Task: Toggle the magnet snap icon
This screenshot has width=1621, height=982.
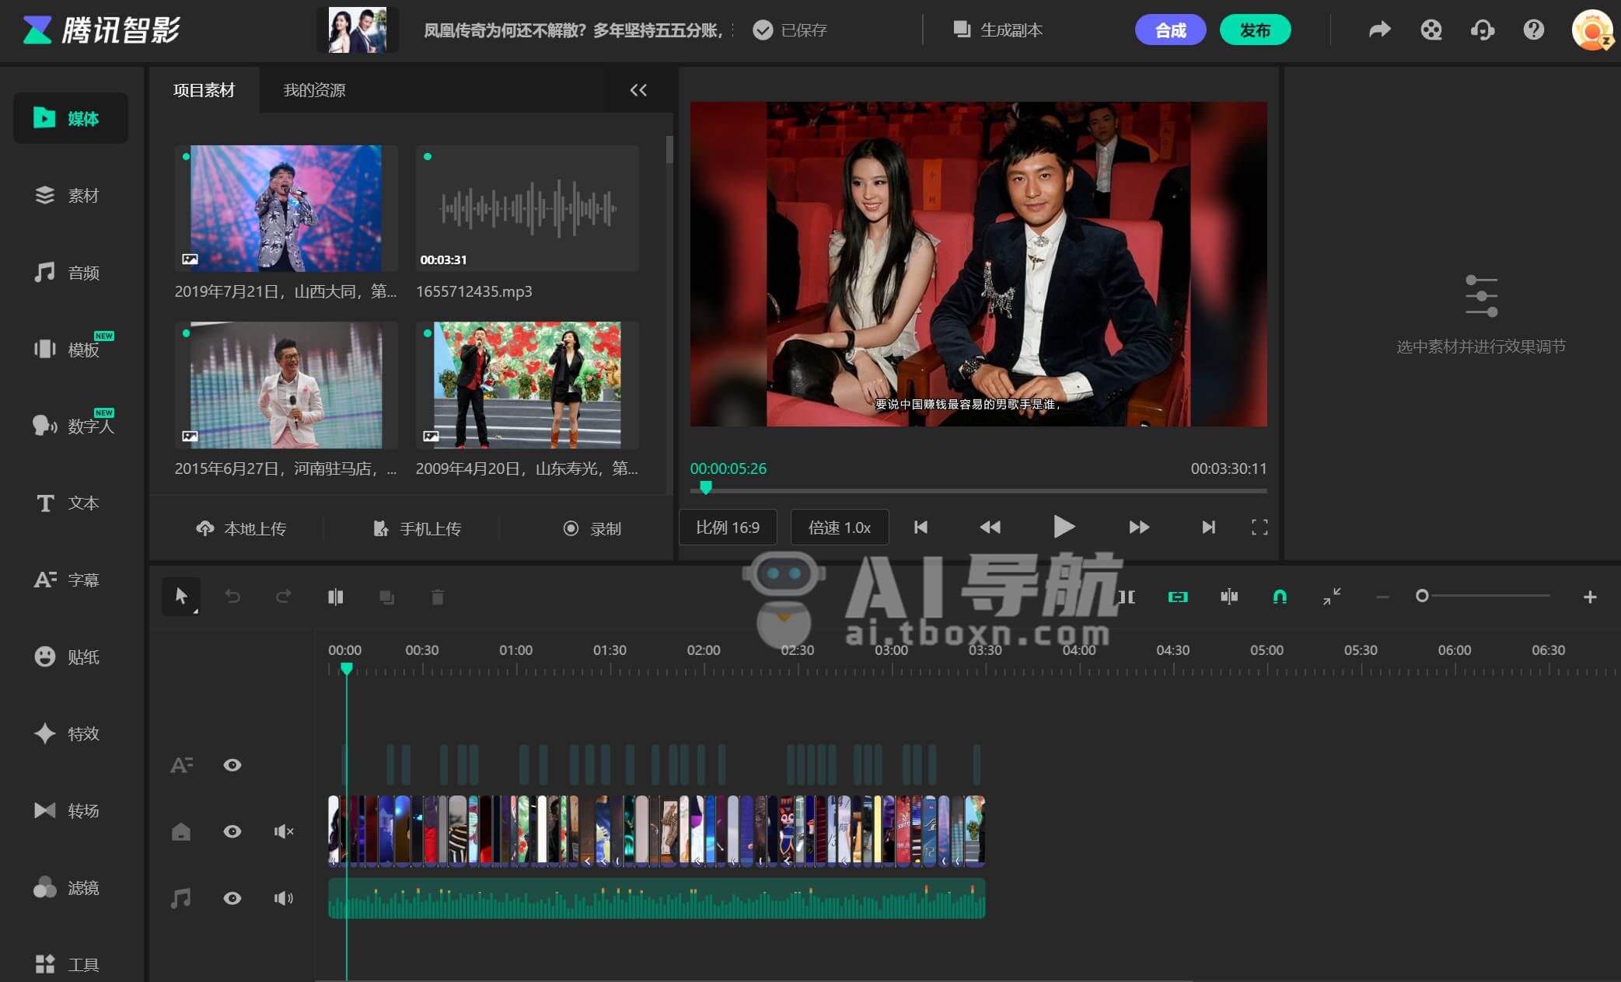Action: 1279,597
